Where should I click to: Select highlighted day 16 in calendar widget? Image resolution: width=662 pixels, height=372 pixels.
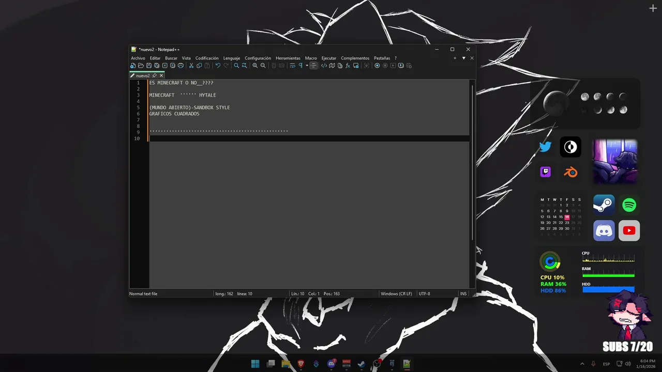[567, 217]
